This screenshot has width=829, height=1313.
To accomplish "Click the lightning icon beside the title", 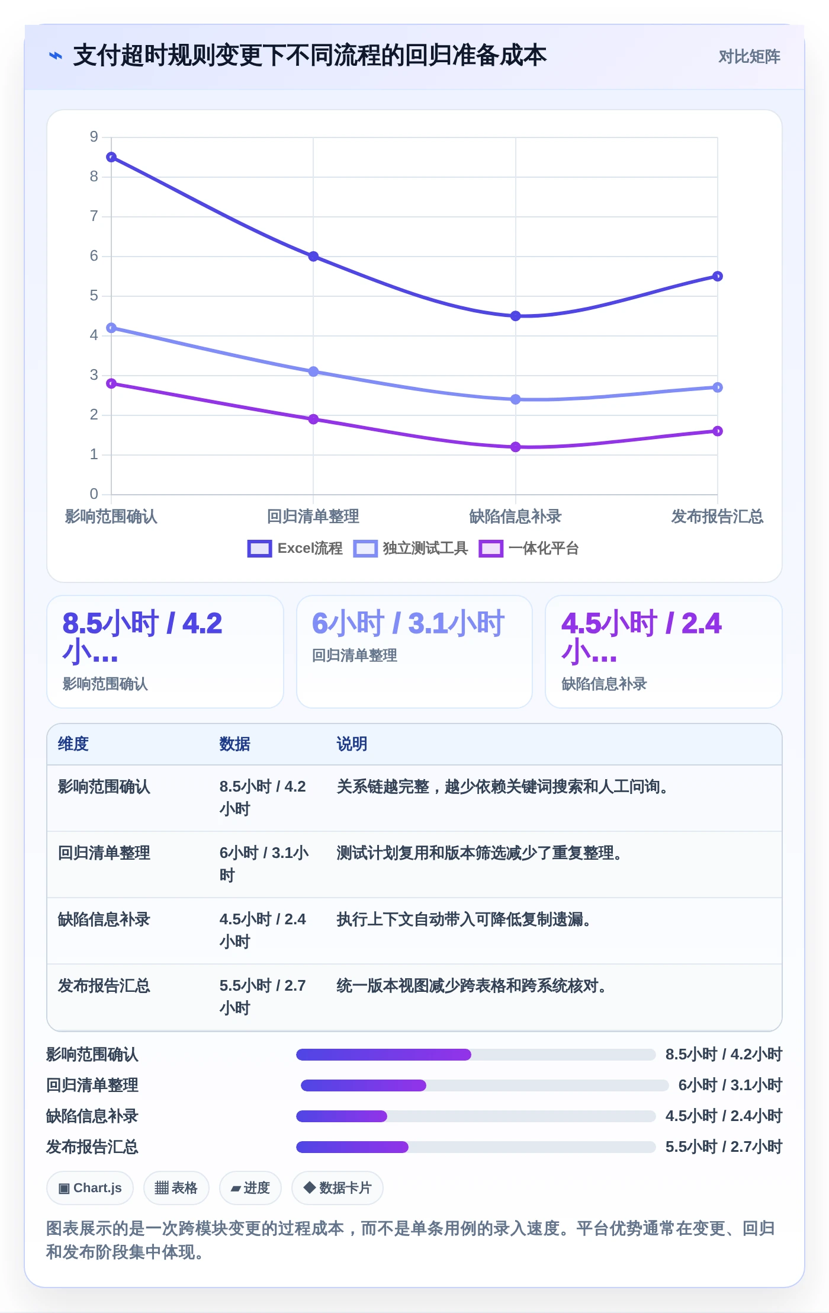I will coord(55,56).
